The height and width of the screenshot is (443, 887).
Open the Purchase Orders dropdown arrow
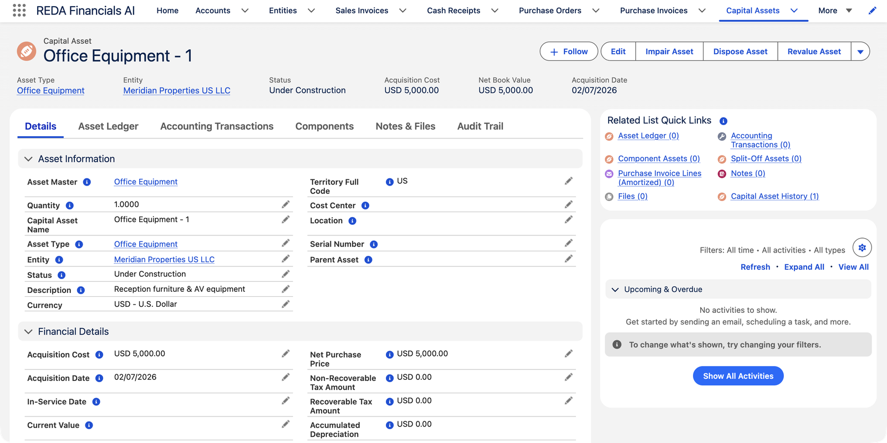coord(596,11)
